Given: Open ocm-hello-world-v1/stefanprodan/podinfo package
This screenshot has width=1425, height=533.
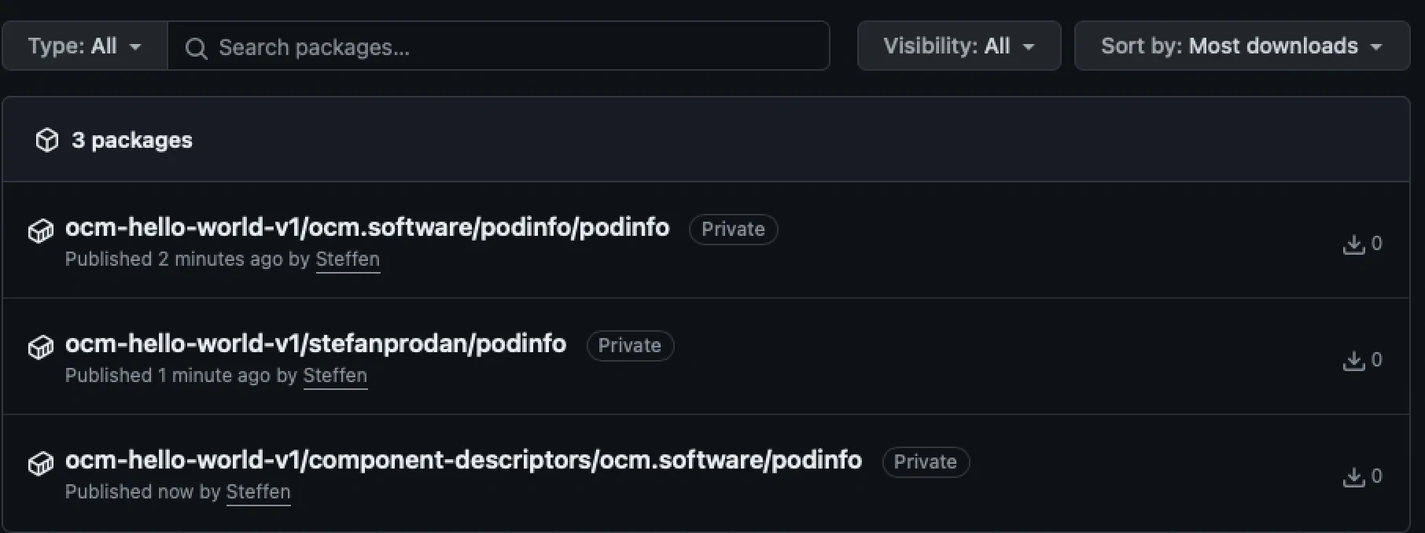Looking at the screenshot, I should pos(315,344).
